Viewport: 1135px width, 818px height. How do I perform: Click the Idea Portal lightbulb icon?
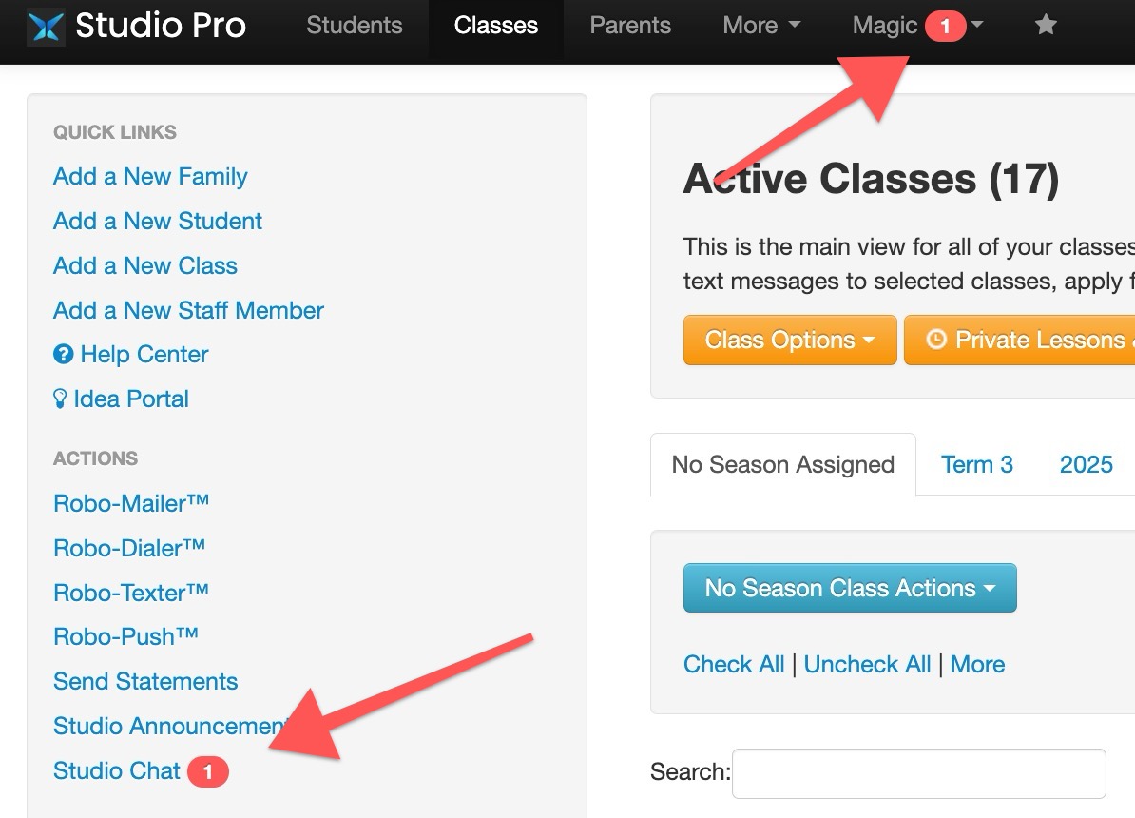click(60, 399)
